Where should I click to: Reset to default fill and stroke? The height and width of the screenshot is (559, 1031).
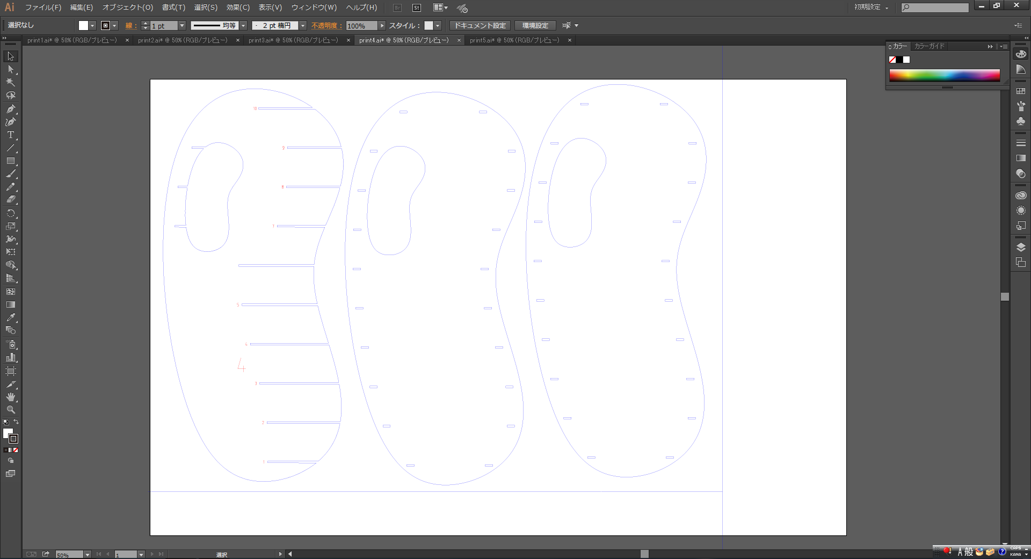click(x=6, y=422)
